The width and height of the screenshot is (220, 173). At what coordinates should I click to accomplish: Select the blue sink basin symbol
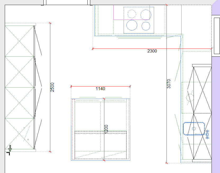coord(194,129)
